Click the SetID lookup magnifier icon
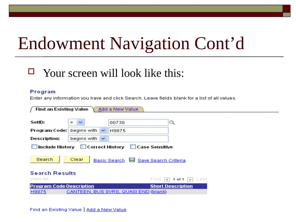 172,123
